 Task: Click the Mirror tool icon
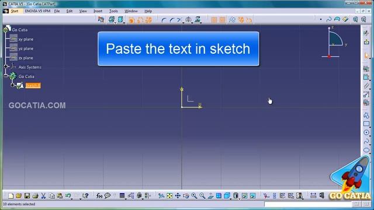(x=188, y=20)
